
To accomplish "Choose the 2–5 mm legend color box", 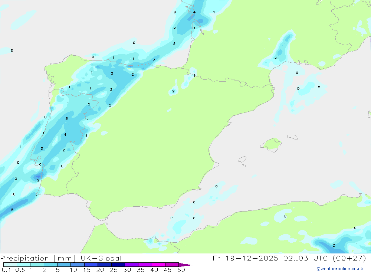I will coord(50,265).
